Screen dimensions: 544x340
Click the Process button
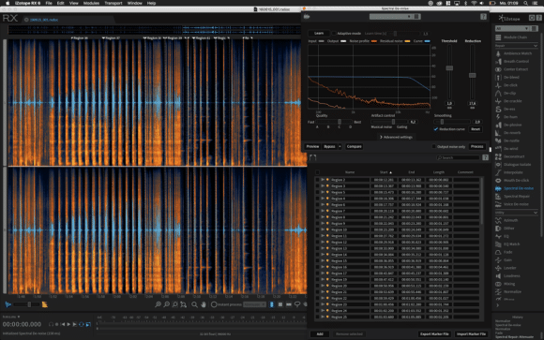[x=477, y=147]
